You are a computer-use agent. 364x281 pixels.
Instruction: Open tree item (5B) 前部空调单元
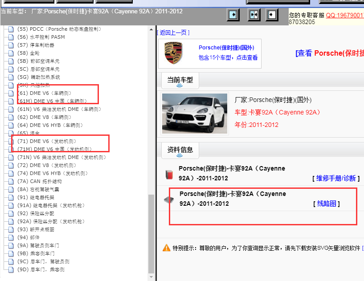[x=38, y=61]
